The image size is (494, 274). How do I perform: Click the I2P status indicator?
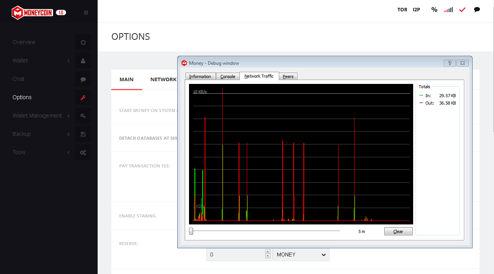(416, 10)
